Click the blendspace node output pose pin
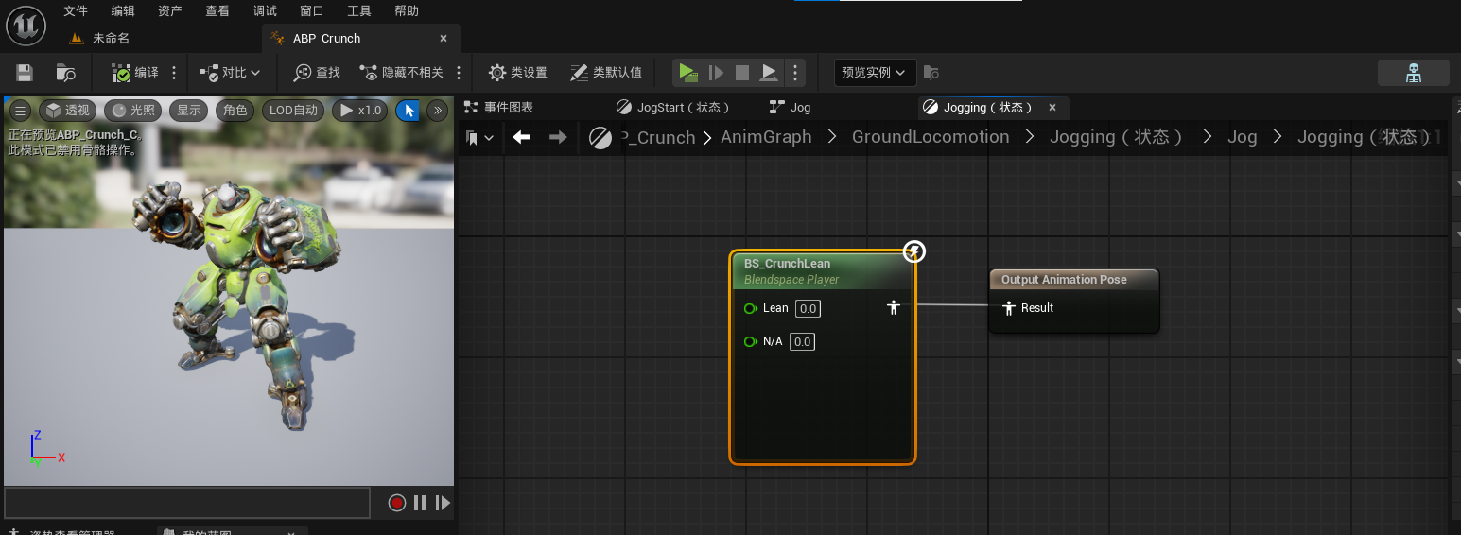Viewport: 1461px width, 535px height. [893, 307]
